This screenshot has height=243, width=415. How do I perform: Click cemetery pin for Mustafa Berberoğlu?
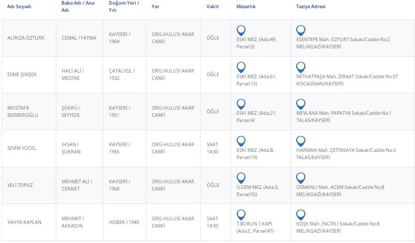241,103
